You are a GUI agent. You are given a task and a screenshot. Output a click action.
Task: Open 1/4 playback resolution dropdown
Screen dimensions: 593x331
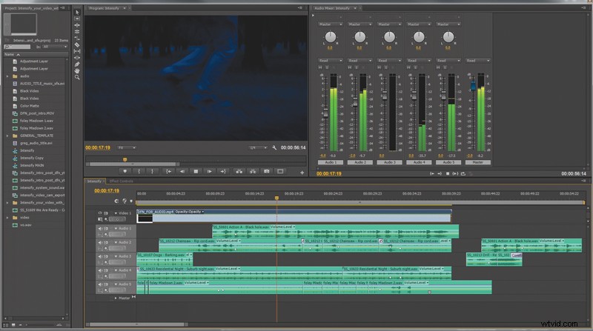(x=258, y=148)
